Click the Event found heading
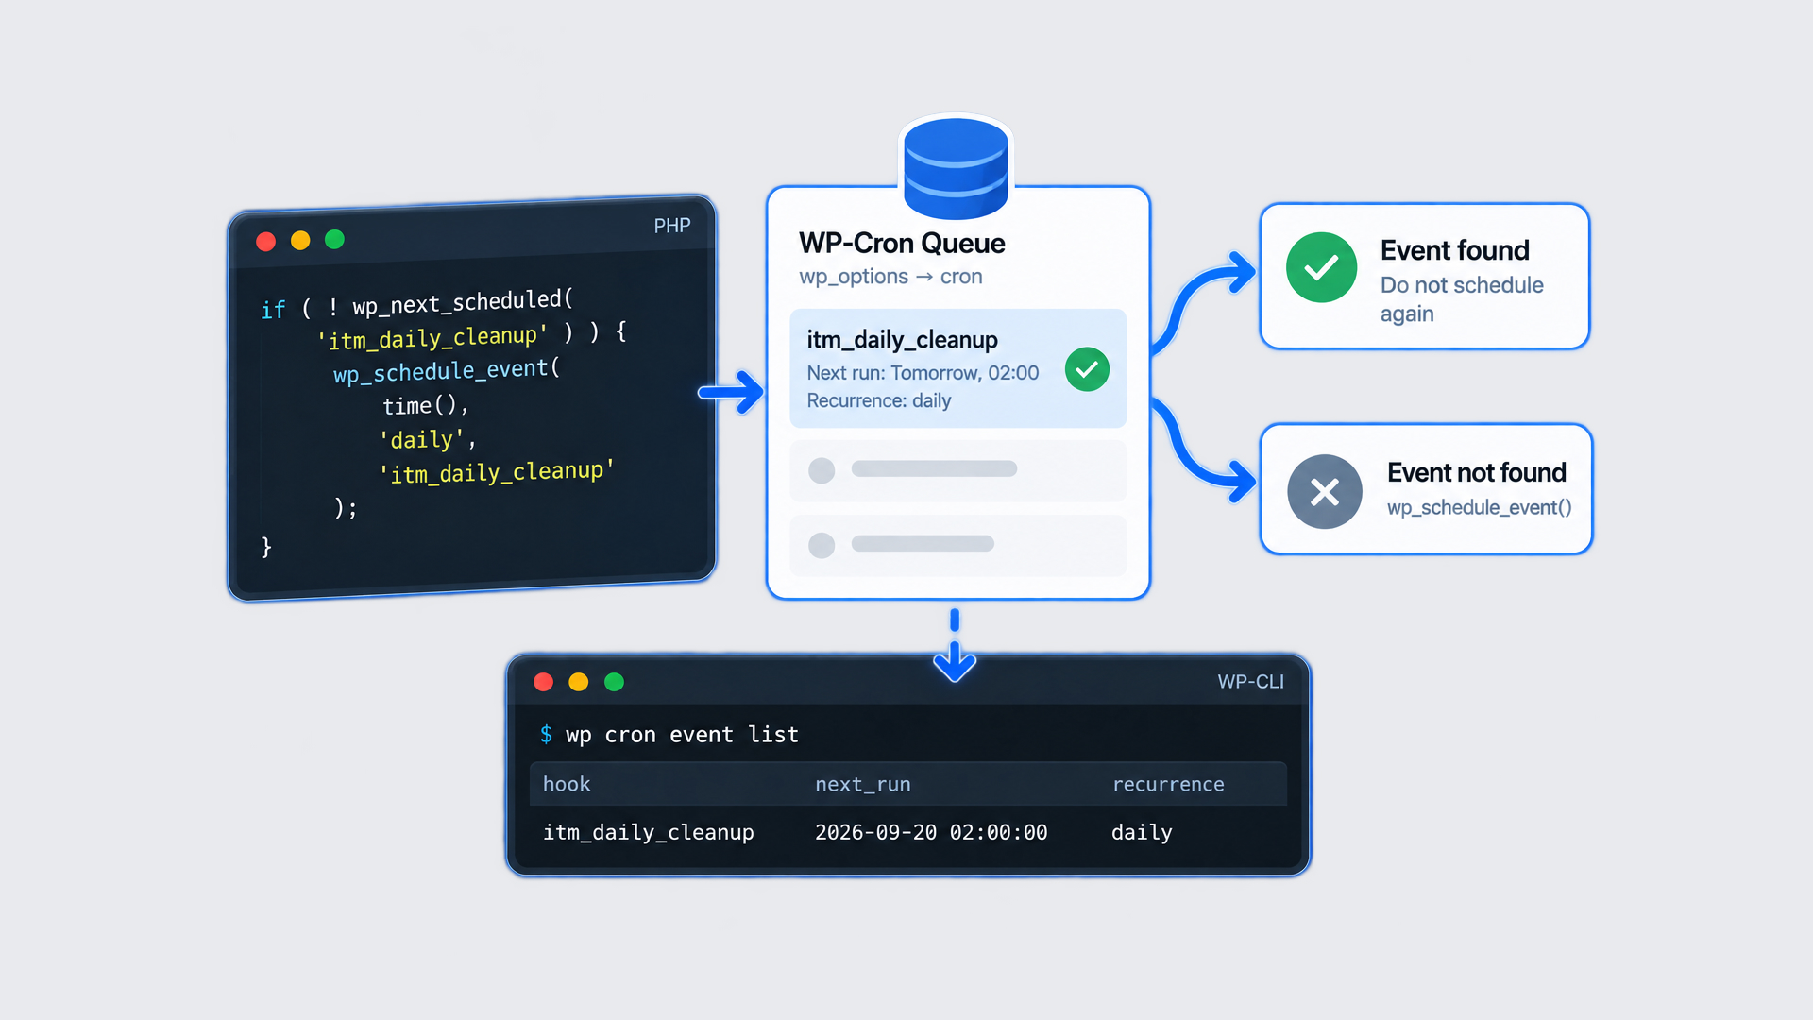Screen dimensions: 1813x1020 click(x=1454, y=250)
